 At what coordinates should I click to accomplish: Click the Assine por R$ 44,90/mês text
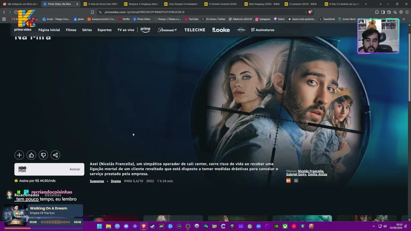(37, 181)
